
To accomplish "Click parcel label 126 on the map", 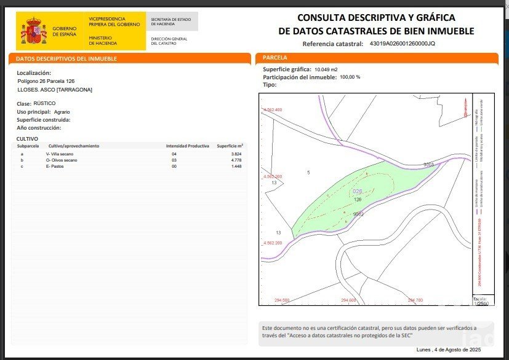I will coord(358,200).
